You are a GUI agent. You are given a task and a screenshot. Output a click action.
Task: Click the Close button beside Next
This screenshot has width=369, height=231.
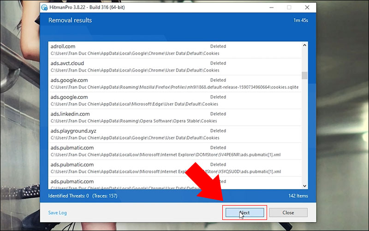click(288, 213)
